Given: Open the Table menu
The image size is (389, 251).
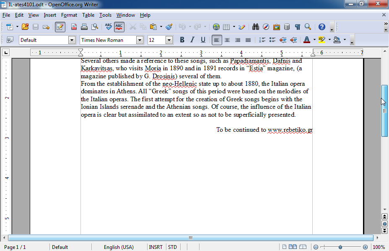Looking at the screenshot, I should [88, 15].
